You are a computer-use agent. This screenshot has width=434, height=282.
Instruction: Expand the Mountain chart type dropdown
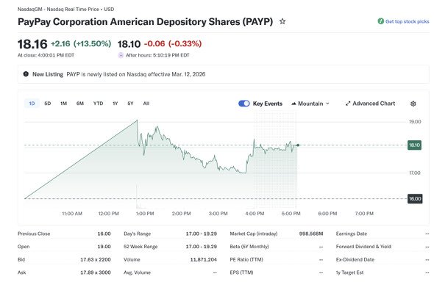point(310,104)
